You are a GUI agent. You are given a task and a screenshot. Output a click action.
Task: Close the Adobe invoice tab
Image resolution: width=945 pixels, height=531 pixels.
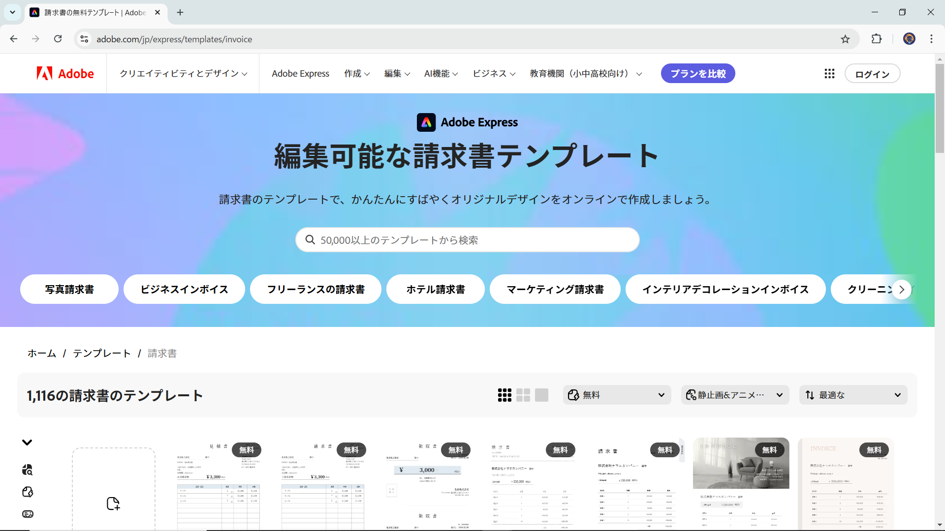[x=157, y=12]
